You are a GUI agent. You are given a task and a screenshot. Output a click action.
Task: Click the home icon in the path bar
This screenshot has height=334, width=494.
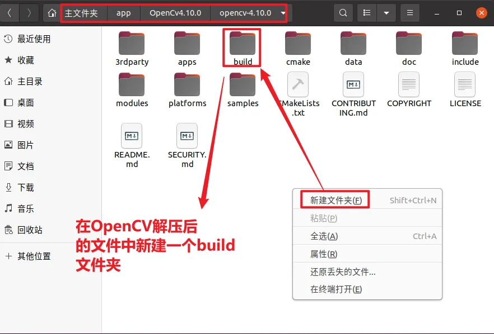52,13
